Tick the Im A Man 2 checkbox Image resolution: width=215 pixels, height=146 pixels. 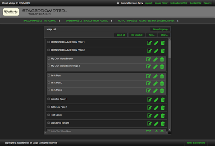pyautogui.click(x=49, y=82)
